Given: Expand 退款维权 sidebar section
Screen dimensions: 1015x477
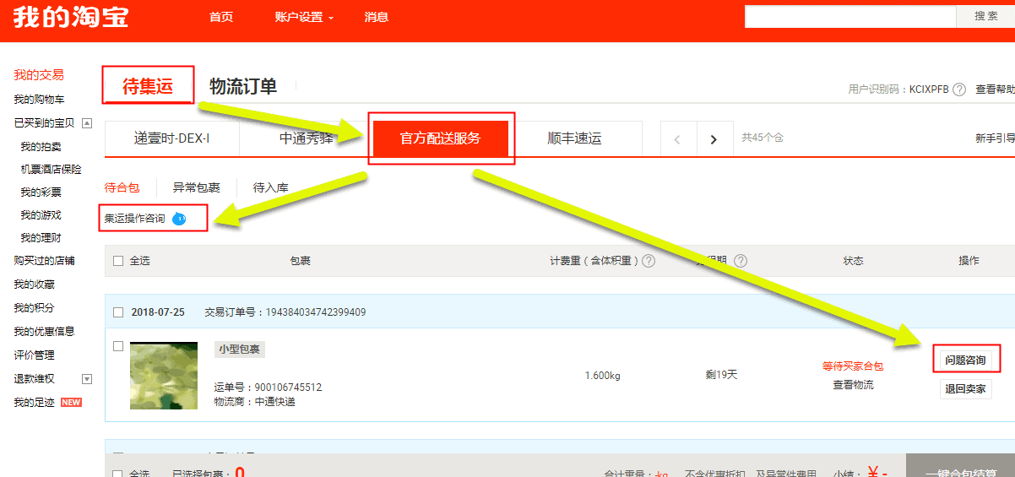Looking at the screenshot, I should coord(86,379).
